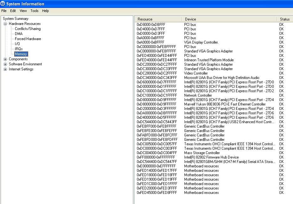Click VGA Display Controller device entry
This screenshot has height=204, width=293.
[201, 42]
